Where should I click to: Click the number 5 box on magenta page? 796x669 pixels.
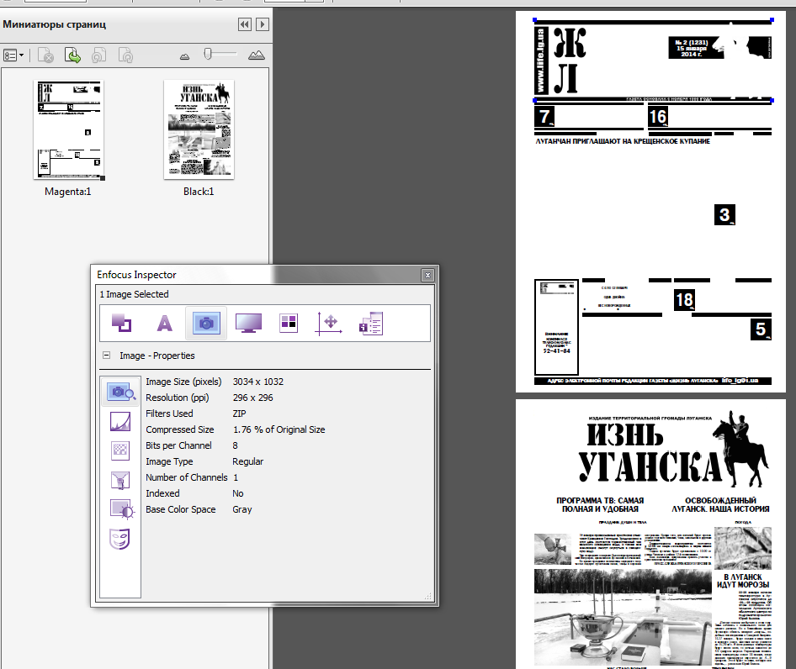coord(761,329)
